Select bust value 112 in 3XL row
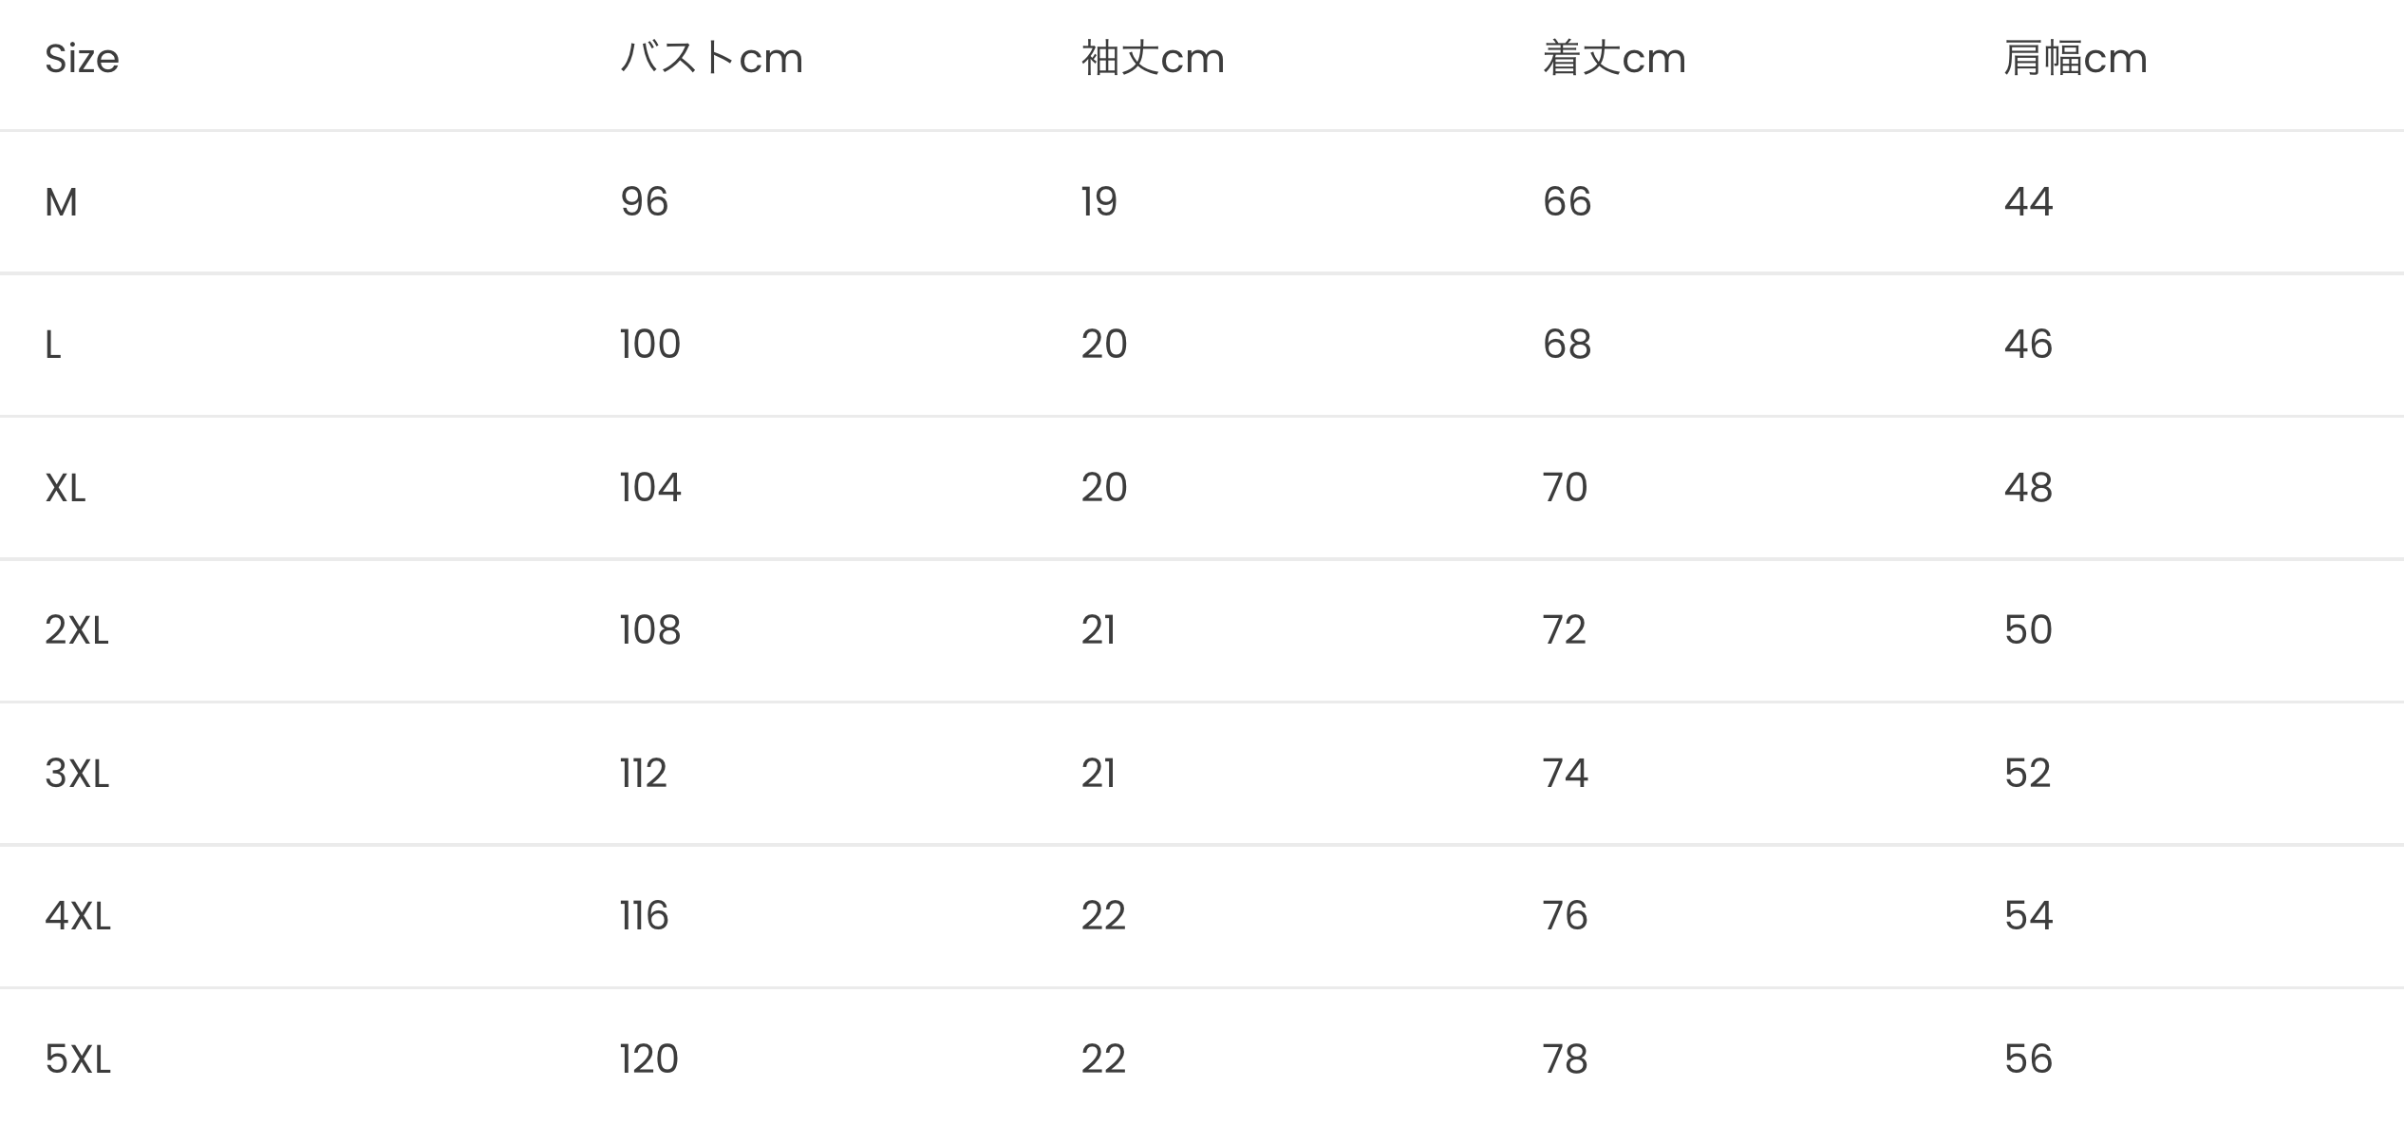 pyautogui.click(x=644, y=774)
